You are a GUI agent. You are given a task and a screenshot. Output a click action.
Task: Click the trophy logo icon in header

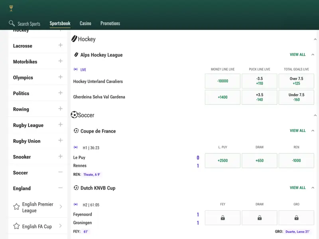click(11, 8)
